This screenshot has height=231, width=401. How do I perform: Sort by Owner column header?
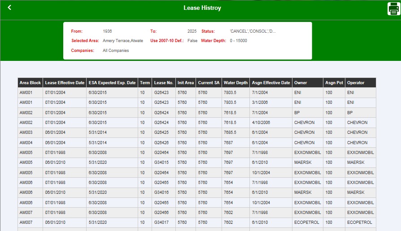click(308, 83)
